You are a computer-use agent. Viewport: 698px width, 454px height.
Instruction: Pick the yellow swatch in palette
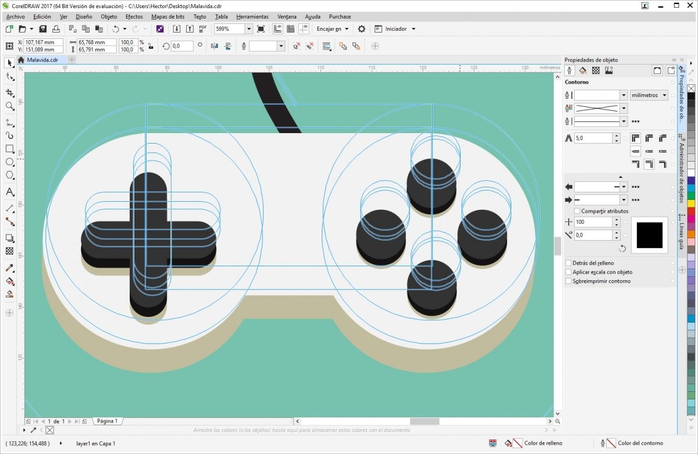[x=691, y=203]
